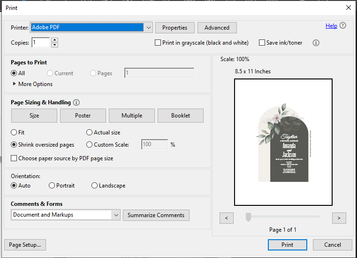The image size is (357, 258).
Task: Open Advanced print settings
Action: point(217,28)
